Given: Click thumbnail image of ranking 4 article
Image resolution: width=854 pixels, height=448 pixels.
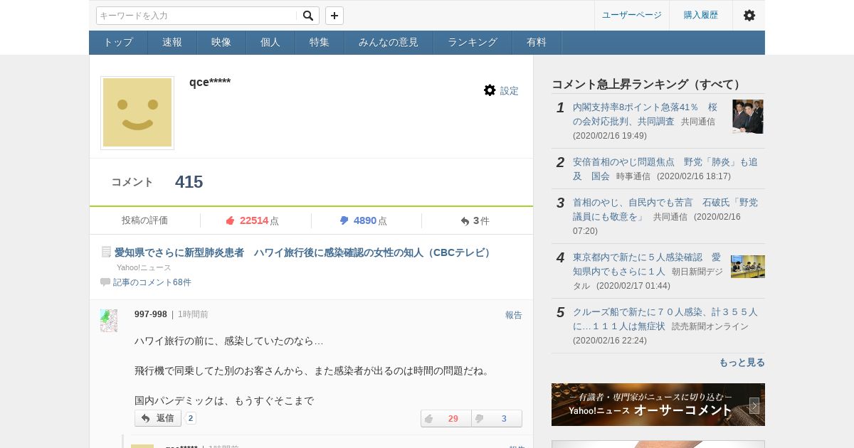Looking at the screenshot, I should pos(748,267).
